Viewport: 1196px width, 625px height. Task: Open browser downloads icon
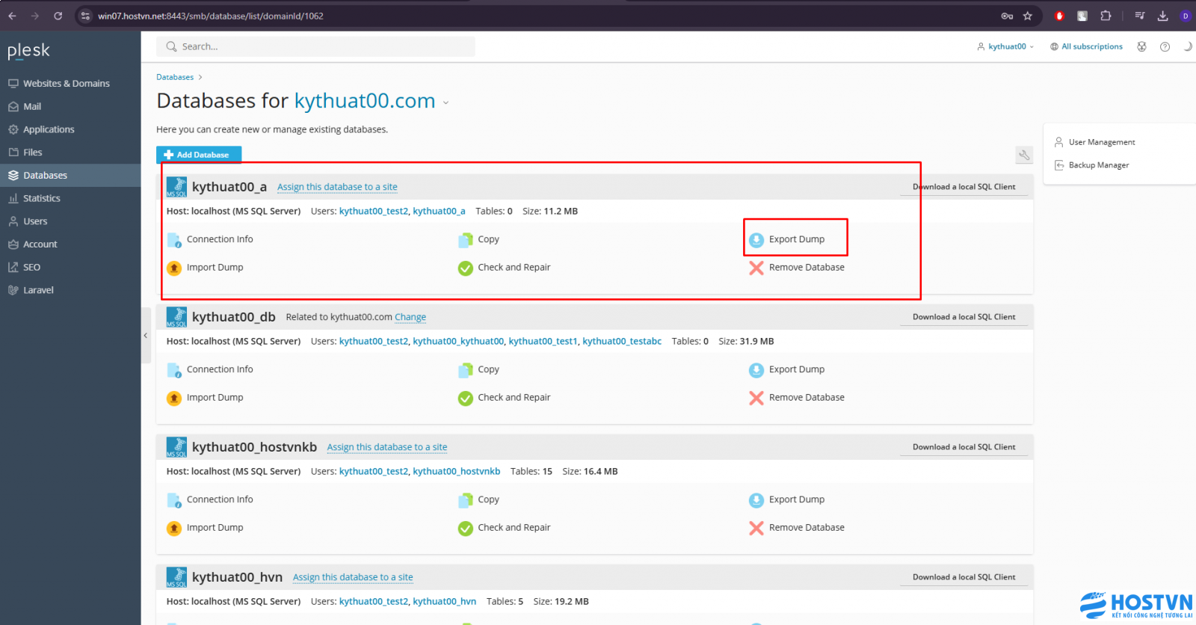[x=1162, y=16]
